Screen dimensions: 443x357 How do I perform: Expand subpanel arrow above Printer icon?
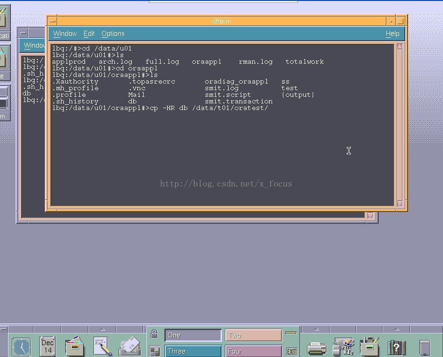[316, 329]
